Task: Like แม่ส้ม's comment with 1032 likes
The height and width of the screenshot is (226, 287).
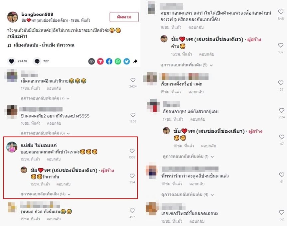Action: 132,151
